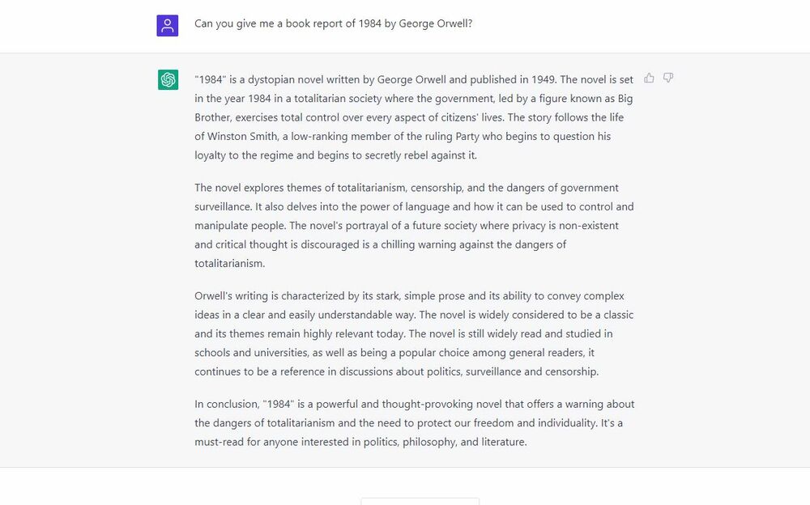Click the paragraph beginning "In conclusion"
This screenshot has height=505, width=810.
click(x=413, y=422)
